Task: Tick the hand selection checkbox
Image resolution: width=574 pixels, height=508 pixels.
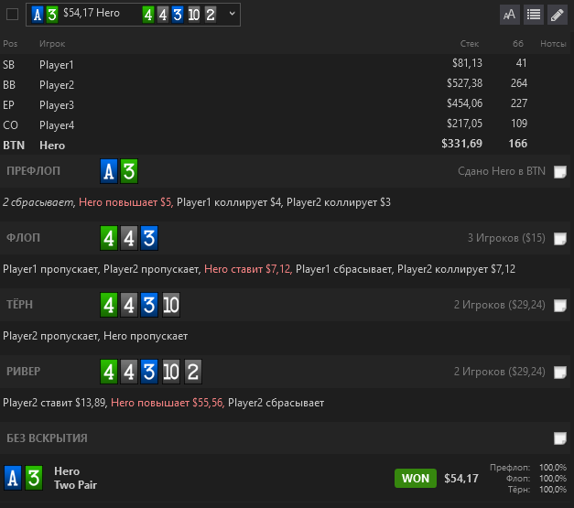Action: (13, 15)
